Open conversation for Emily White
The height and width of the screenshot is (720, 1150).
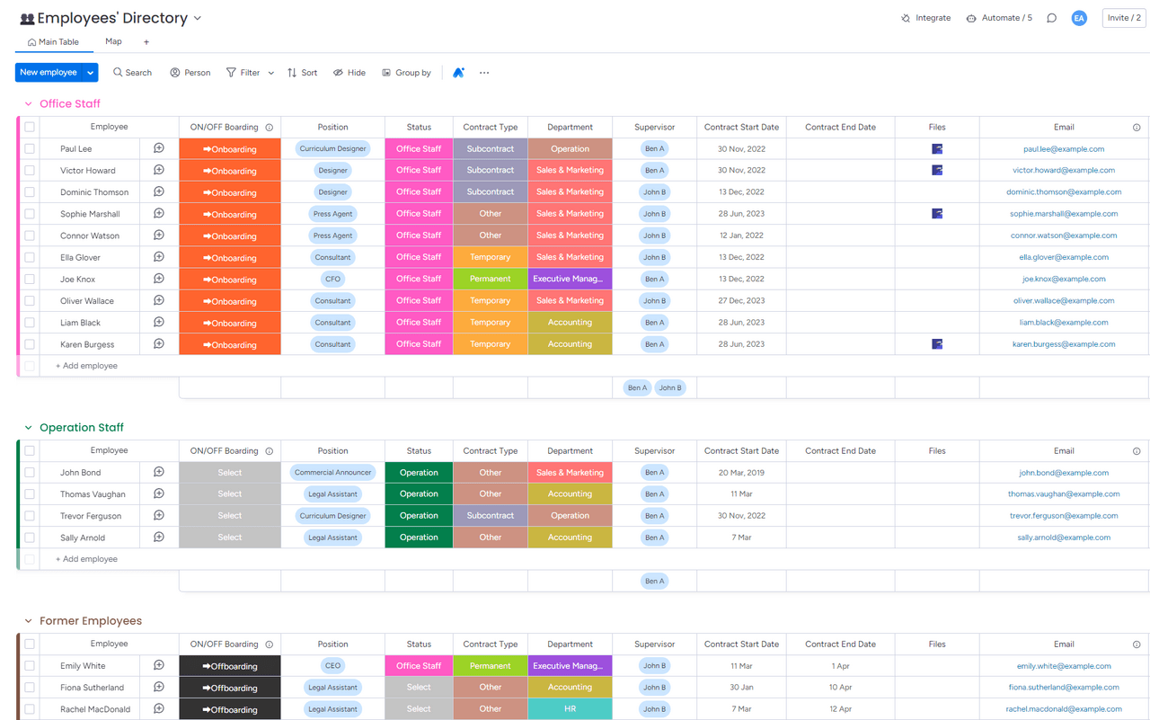point(159,666)
